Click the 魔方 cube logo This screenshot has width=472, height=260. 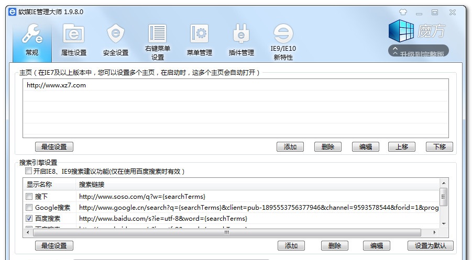[x=401, y=31]
